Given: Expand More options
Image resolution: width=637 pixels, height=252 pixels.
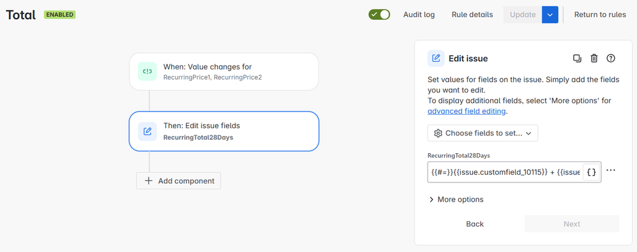Looking at the screenshot, I should coord(456,200).
